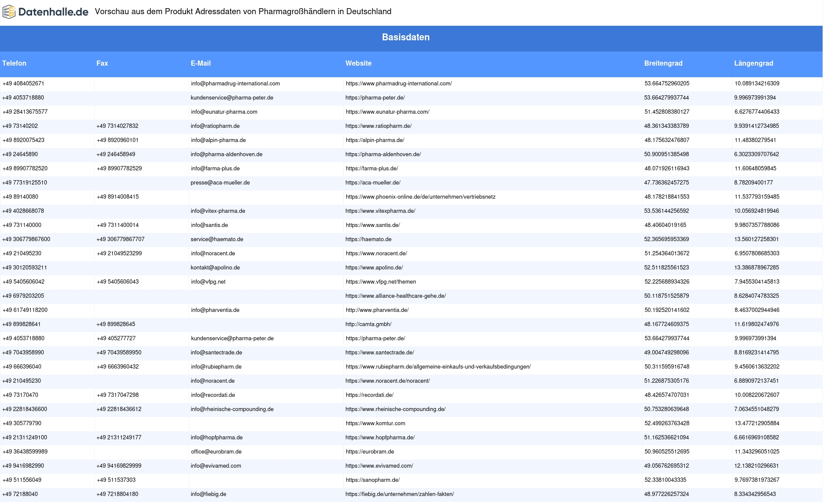
Task: Select fax number +49 899828645
Action: [x=116, y=324]
